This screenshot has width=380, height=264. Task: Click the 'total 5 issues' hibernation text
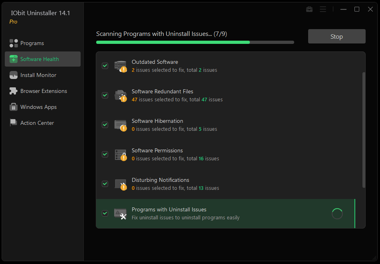(x=202, y=129)
